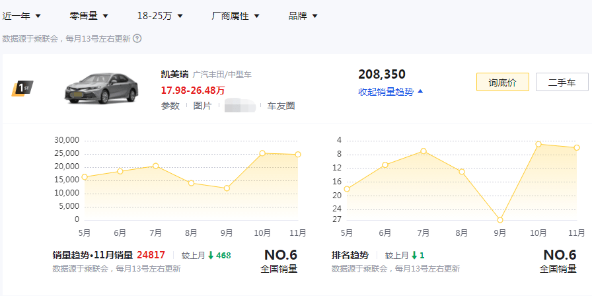Click 30,000 axis label on sales chart
This screenshot has width=592, height=296.
(67, 140)
